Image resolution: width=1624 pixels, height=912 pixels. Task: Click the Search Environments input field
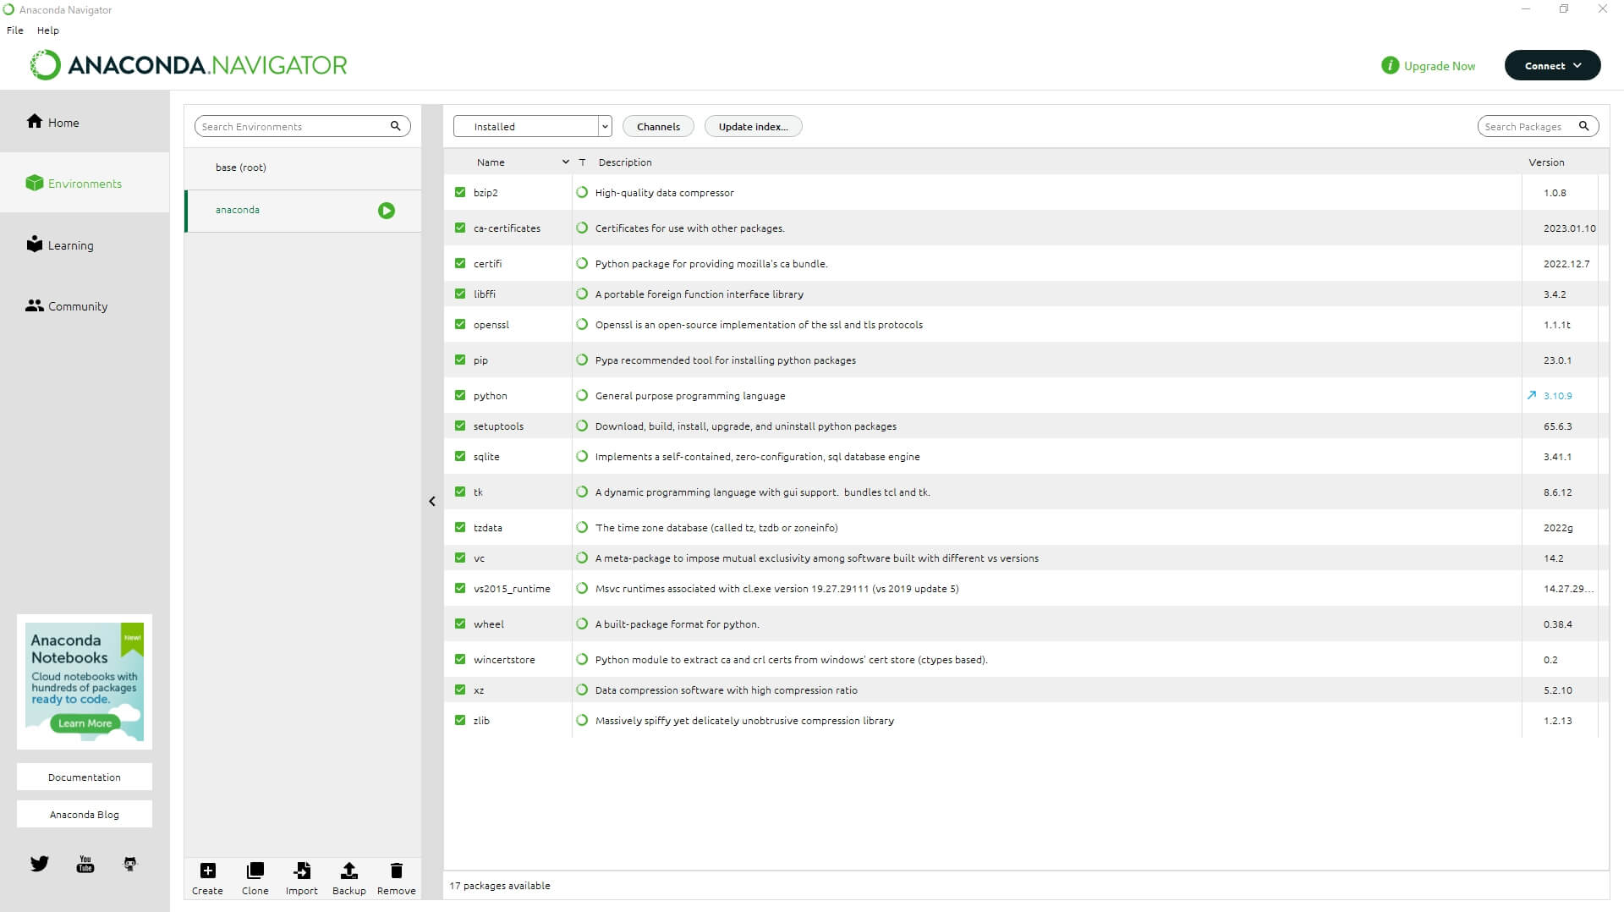[x=292, y=126]
